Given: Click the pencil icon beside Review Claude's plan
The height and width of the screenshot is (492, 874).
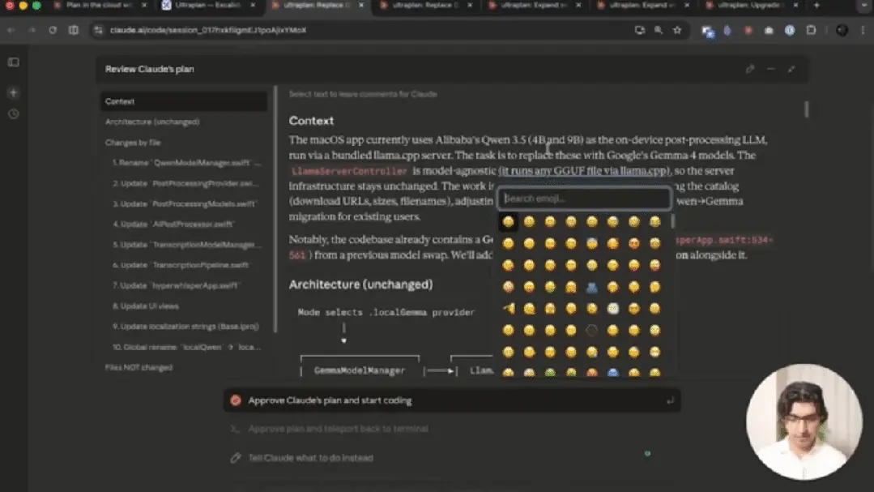Looking at the screenshot, I should coord(750,68).
